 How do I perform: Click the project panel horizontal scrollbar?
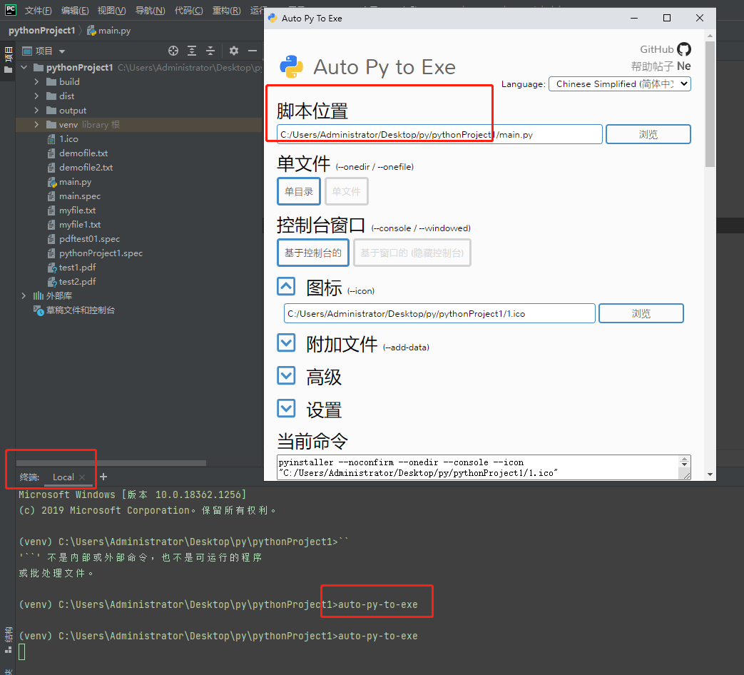(x=111, y=463)
